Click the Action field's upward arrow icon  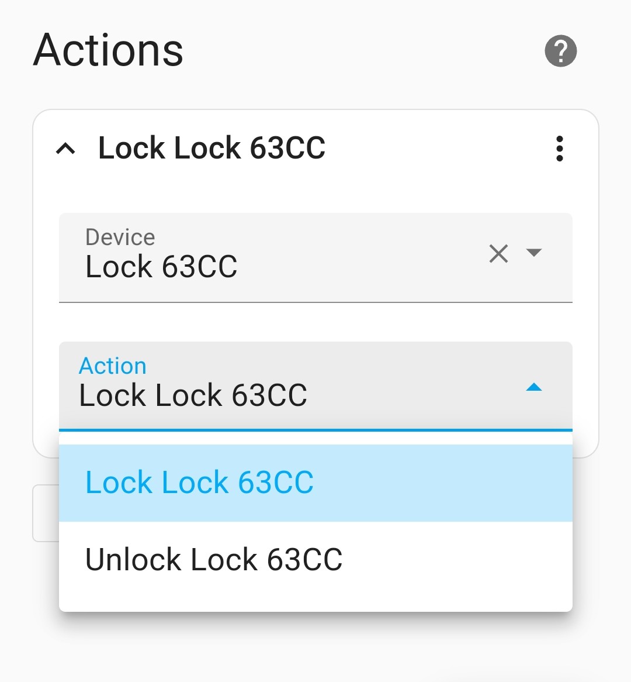535,387
